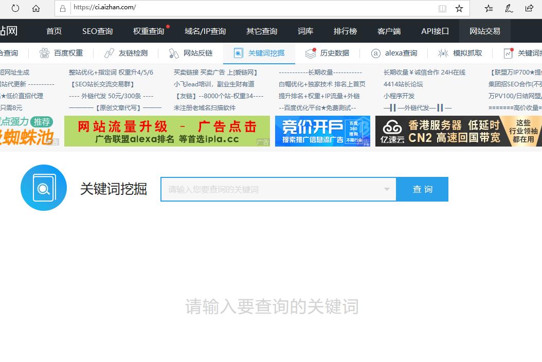Switch to the 排行榜 tab
Image resolution: width=542 pixels, height=362 pixels.
pos(345,31)
